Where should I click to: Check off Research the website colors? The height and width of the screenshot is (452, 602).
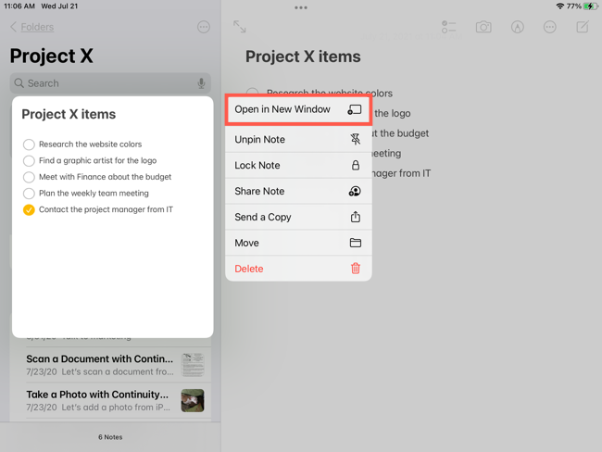[29, 144]
